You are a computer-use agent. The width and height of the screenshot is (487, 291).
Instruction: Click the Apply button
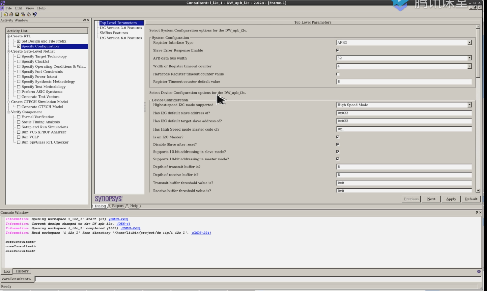tap(451, 199)
